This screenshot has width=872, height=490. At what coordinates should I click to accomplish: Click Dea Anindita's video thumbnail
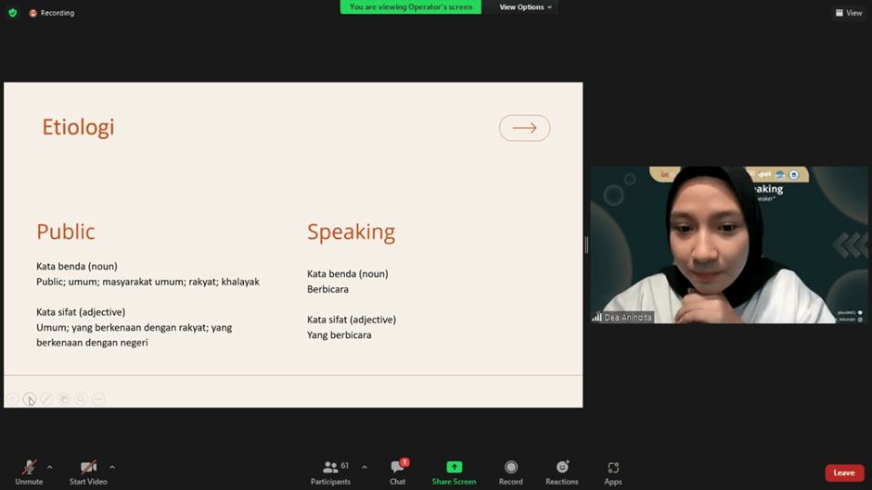(x=728, y=245)
